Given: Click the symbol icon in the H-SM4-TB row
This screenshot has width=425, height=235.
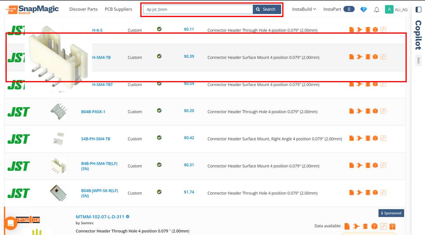Looking at the screenshot, I should pyautogui.click(x=359, y=57).
